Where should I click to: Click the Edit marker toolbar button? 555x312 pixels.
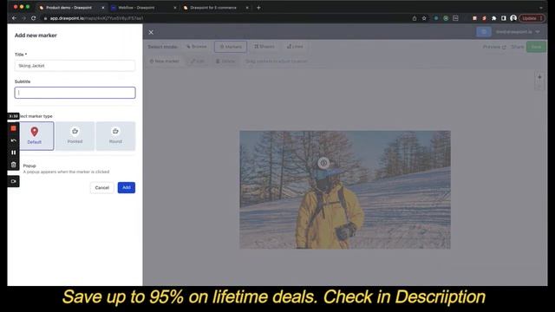pyautogui.click(x=198, y=62)
